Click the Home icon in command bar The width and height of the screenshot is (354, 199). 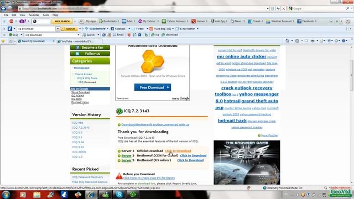[x=287, y=41]
